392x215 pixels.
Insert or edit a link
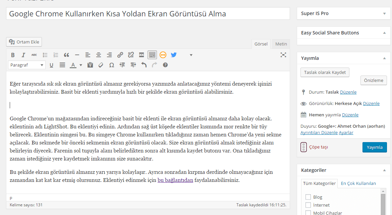pos(120,55)
